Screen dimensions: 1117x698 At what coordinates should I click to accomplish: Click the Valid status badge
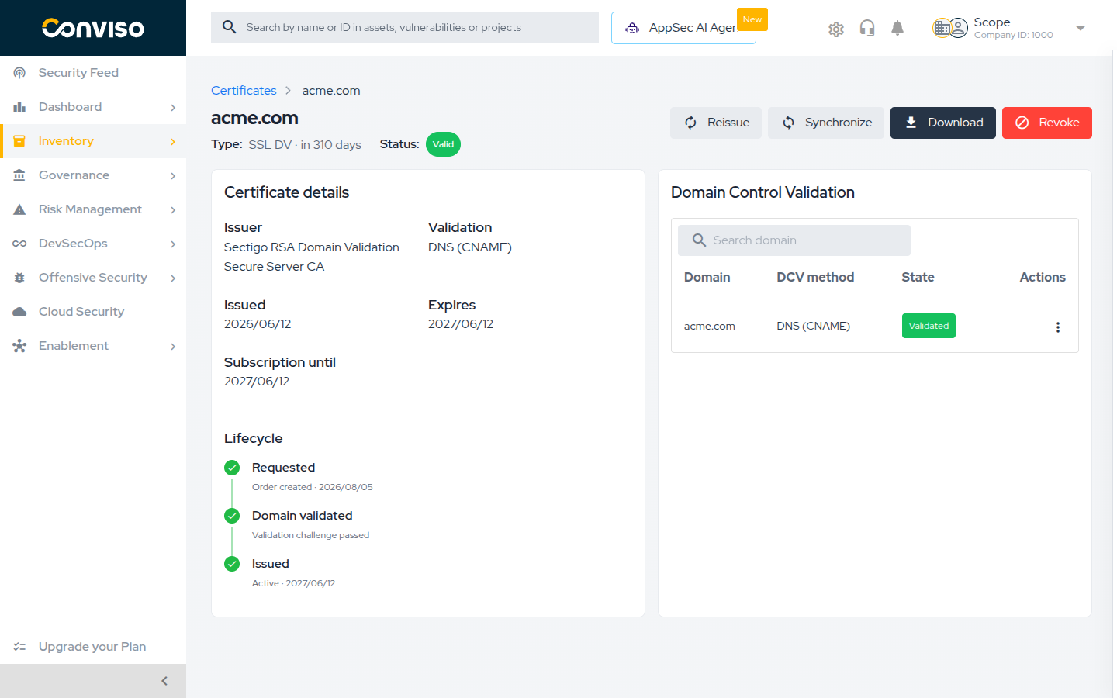(443, 144)
